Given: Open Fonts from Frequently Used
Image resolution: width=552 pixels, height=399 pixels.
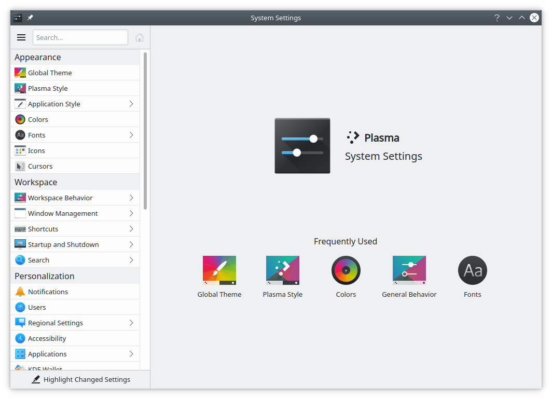Looking at the screenshot, I should [x=473, y=270].
